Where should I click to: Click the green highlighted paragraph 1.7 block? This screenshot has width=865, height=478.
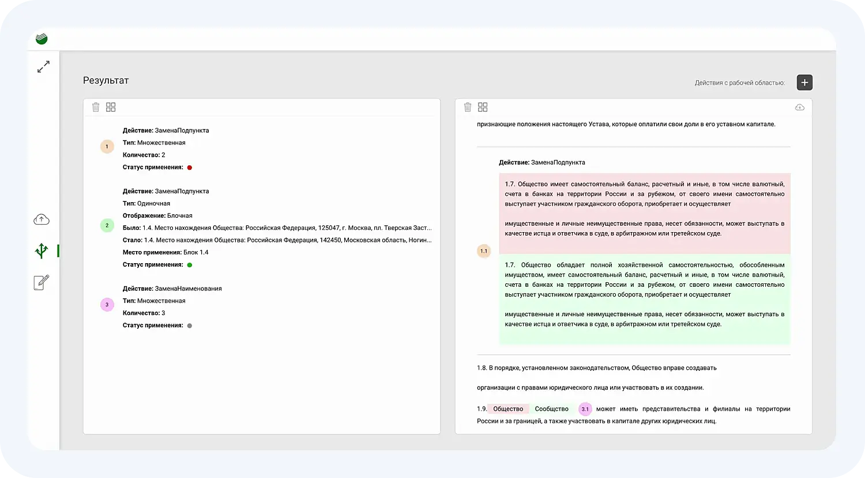click(x=644, y=299)
